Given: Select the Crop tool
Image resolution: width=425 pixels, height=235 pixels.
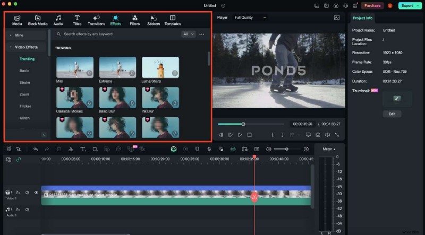Looking at the screenshot, I should 95,149.
